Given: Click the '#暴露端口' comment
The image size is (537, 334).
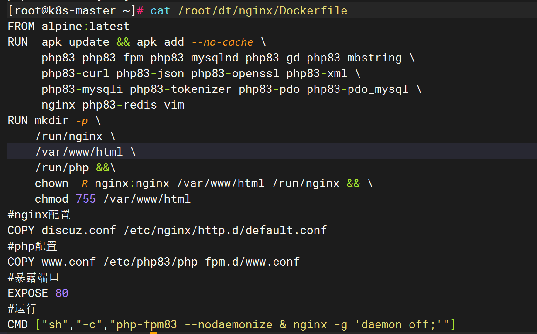Looking at the screenshot, I should tap(33, 277).
